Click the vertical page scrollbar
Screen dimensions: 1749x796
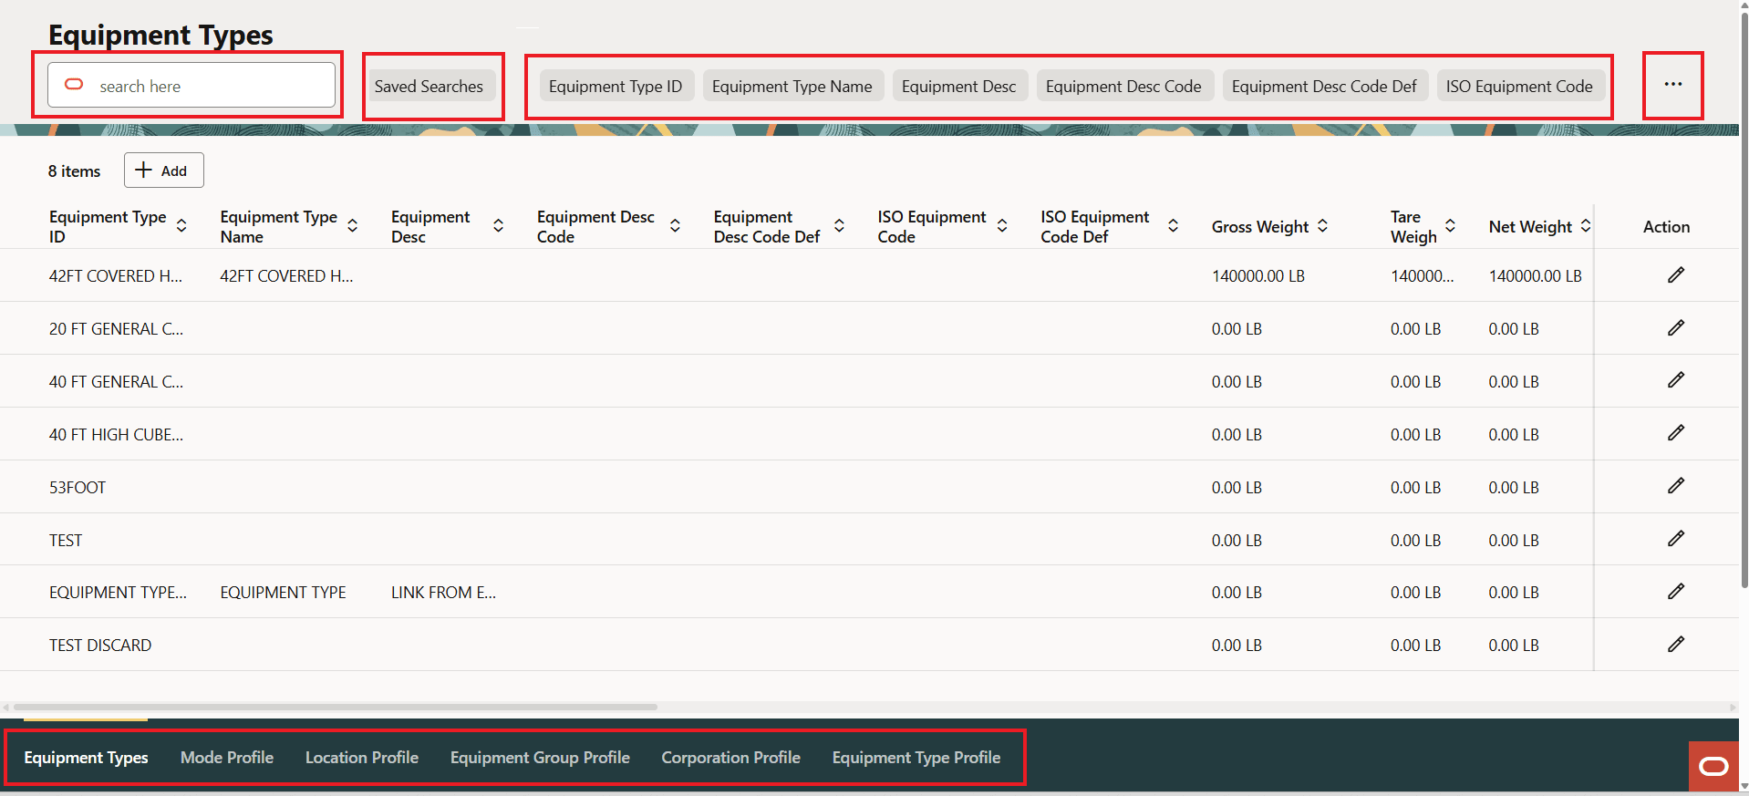coord(1744,301)
